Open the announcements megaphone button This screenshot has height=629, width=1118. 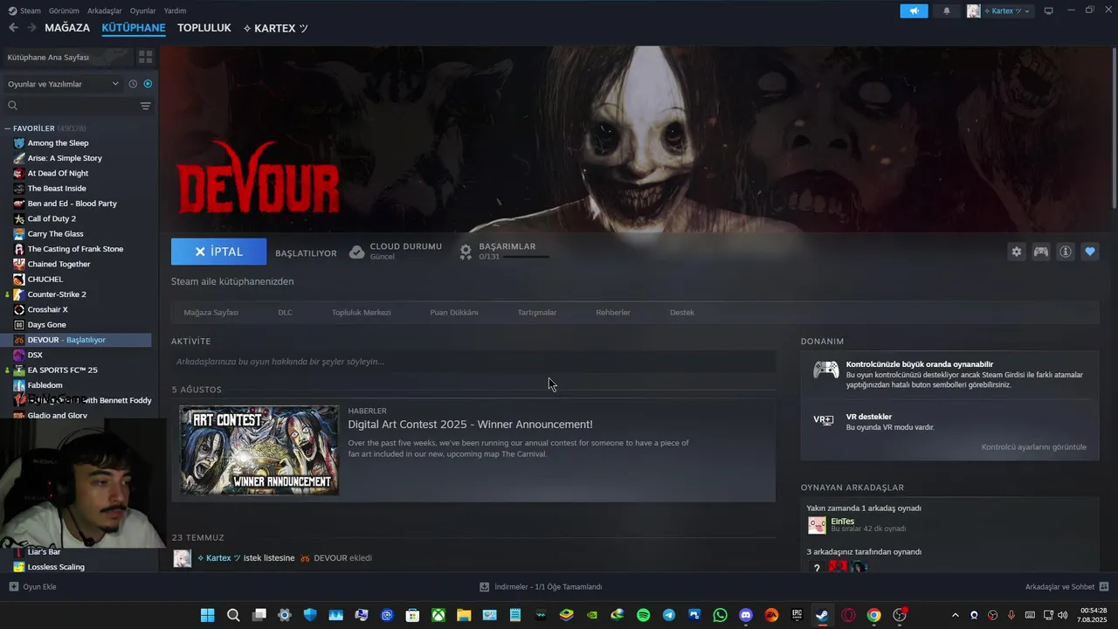tap(914, 10)
